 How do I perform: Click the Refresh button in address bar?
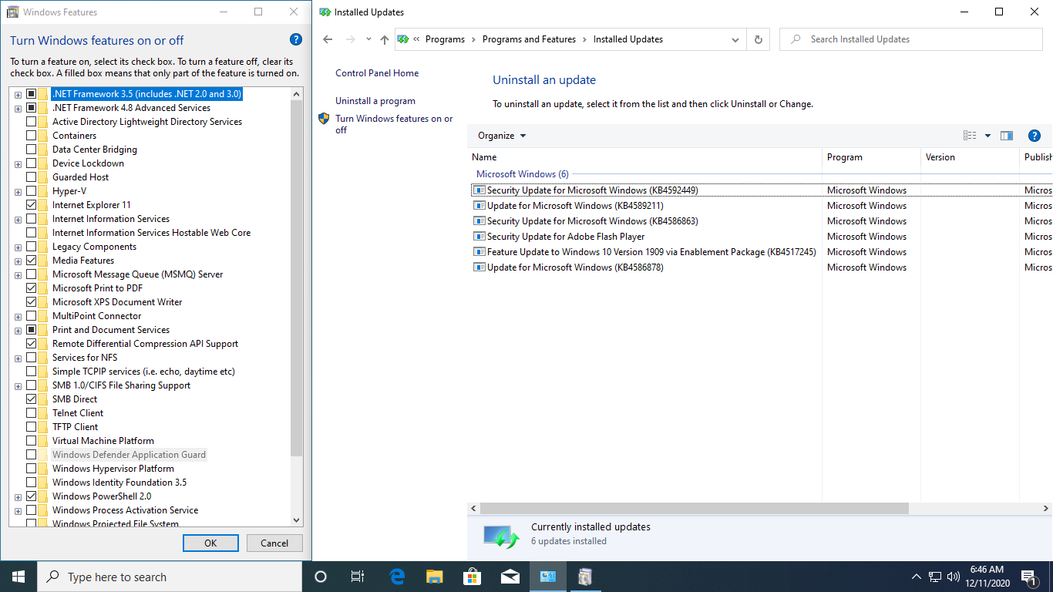(759, 39)
